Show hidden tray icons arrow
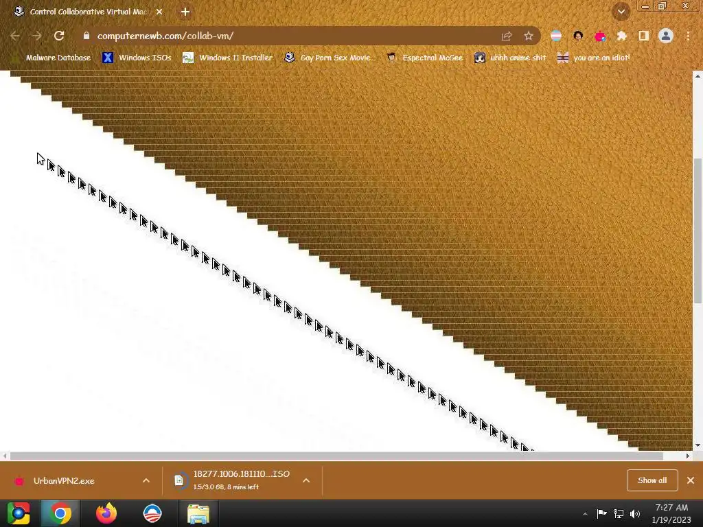This screenshot has height=527, width=703. coord(585,514)
